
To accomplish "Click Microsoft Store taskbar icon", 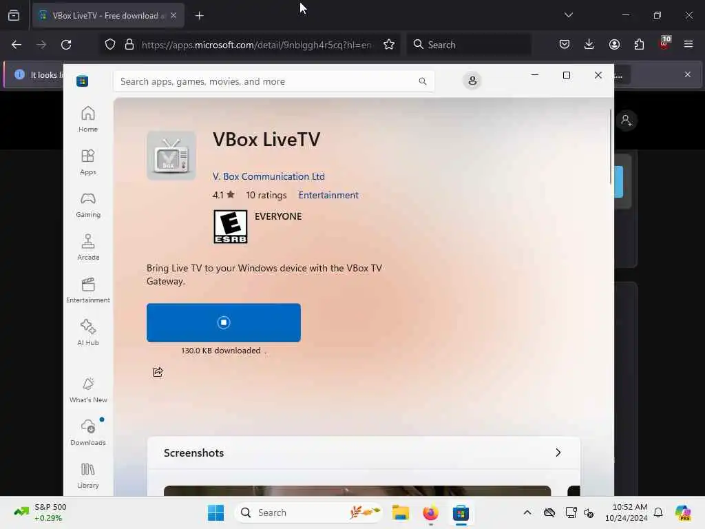I will [461, 512].
